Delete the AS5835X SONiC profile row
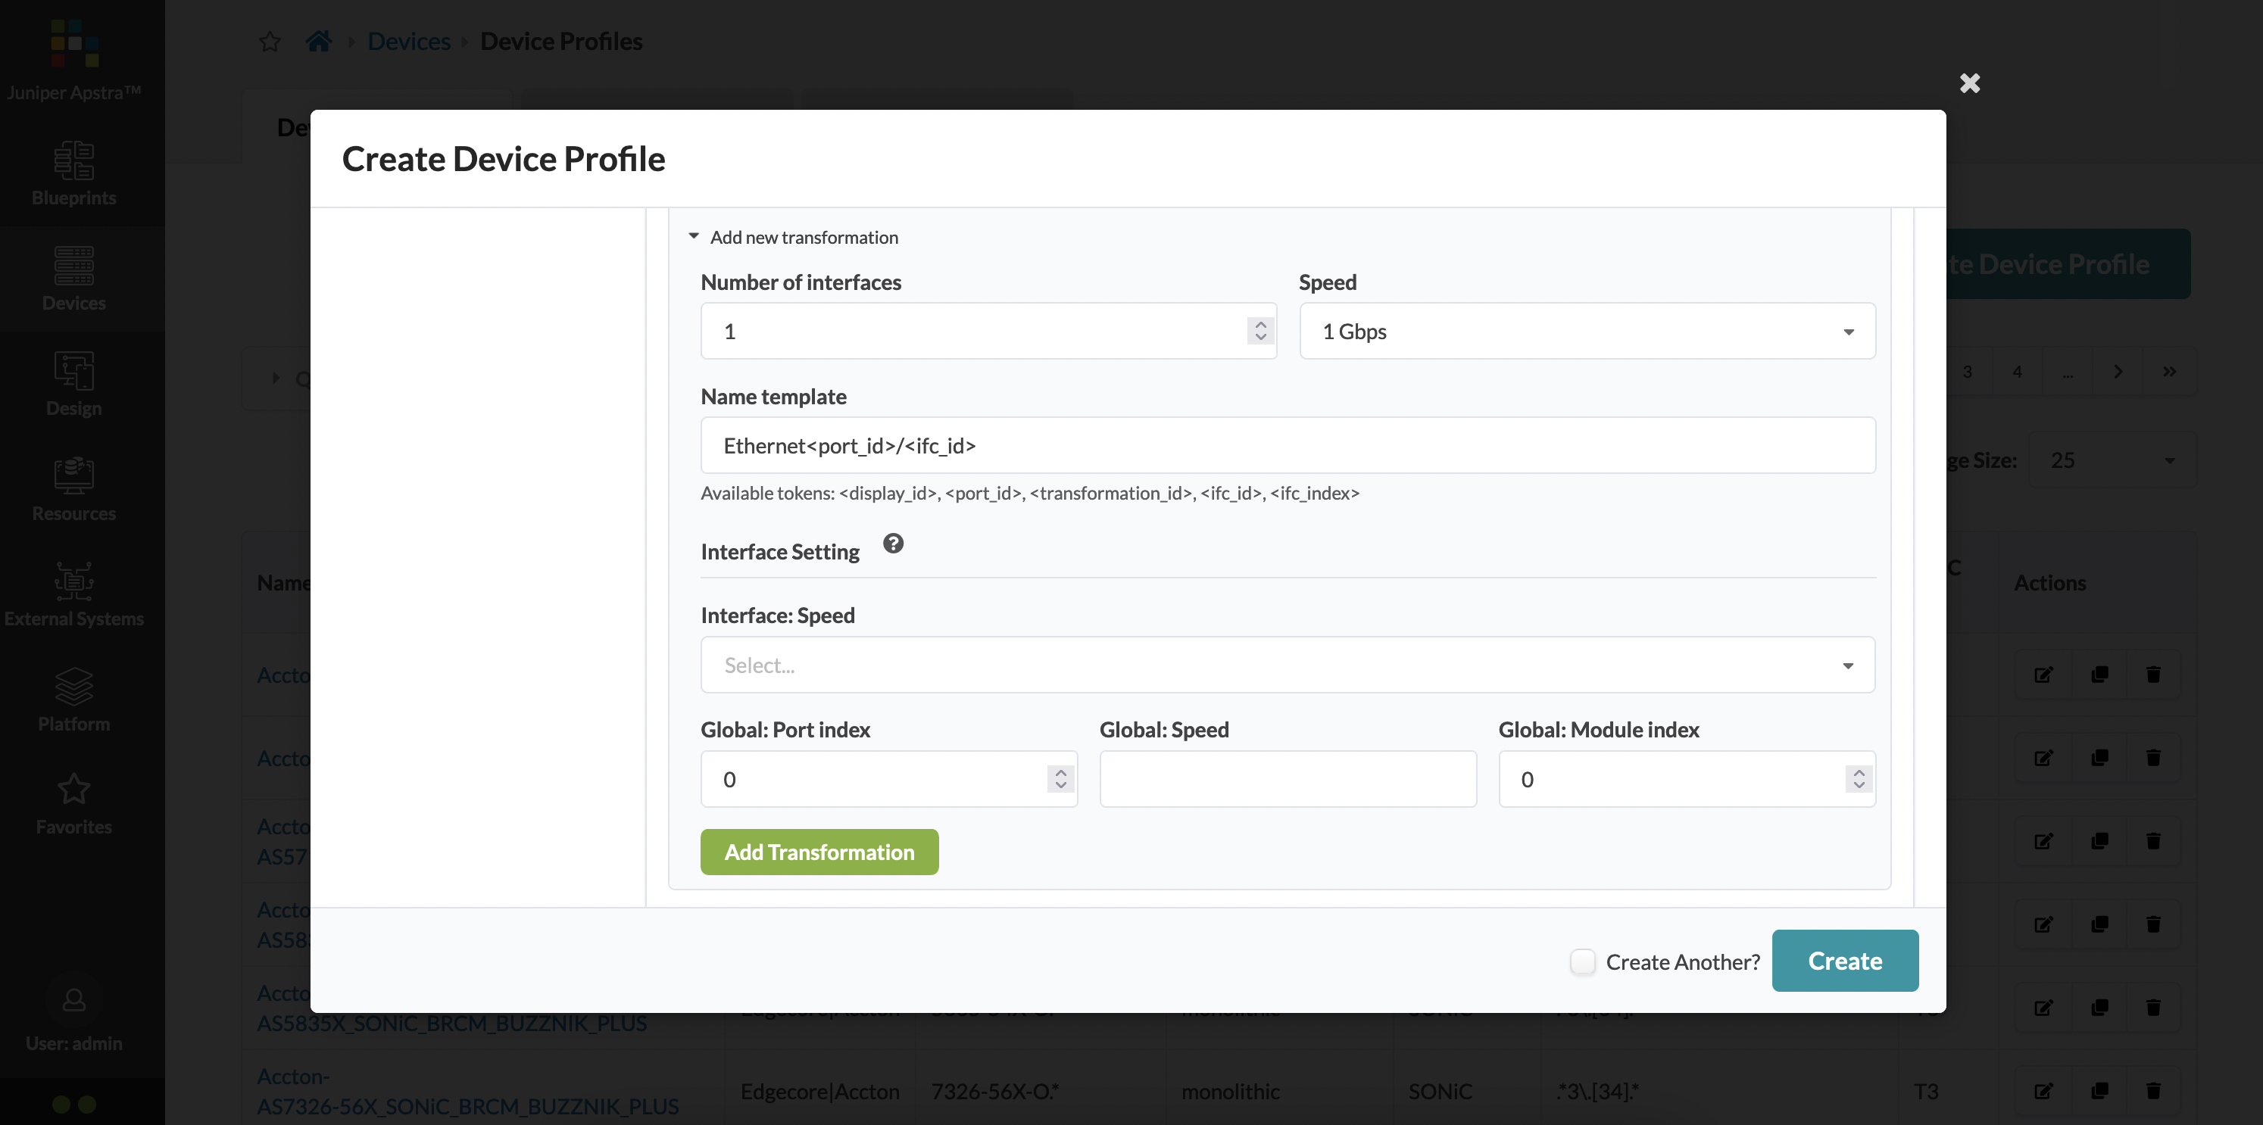Screen dimensions: 2263x1125 [2153, 1008]
